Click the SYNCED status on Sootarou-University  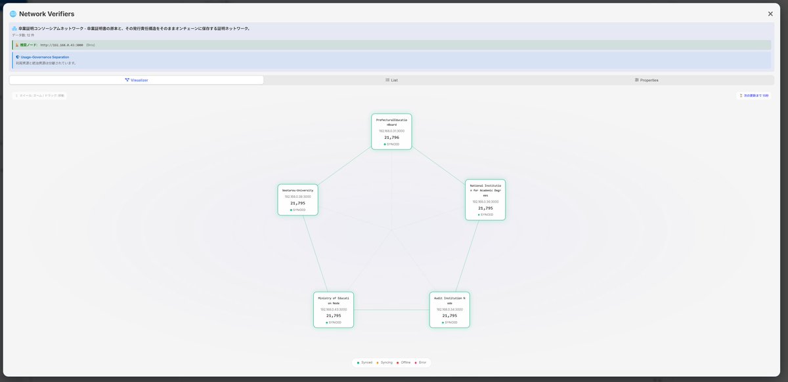pos(297,210)
